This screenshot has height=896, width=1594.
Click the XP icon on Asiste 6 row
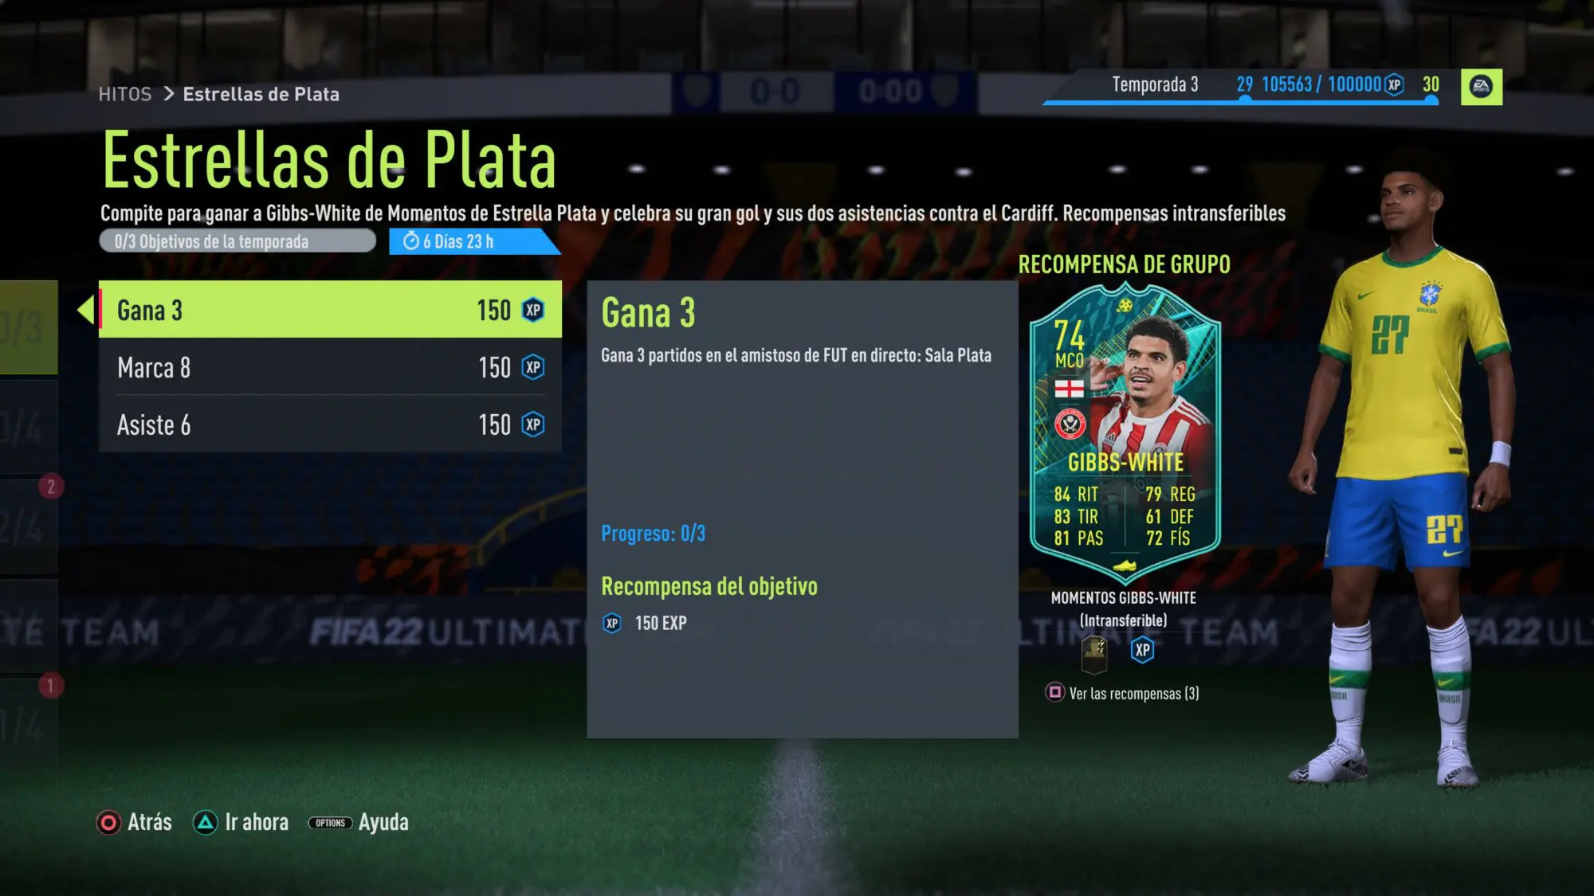[533, 425]
